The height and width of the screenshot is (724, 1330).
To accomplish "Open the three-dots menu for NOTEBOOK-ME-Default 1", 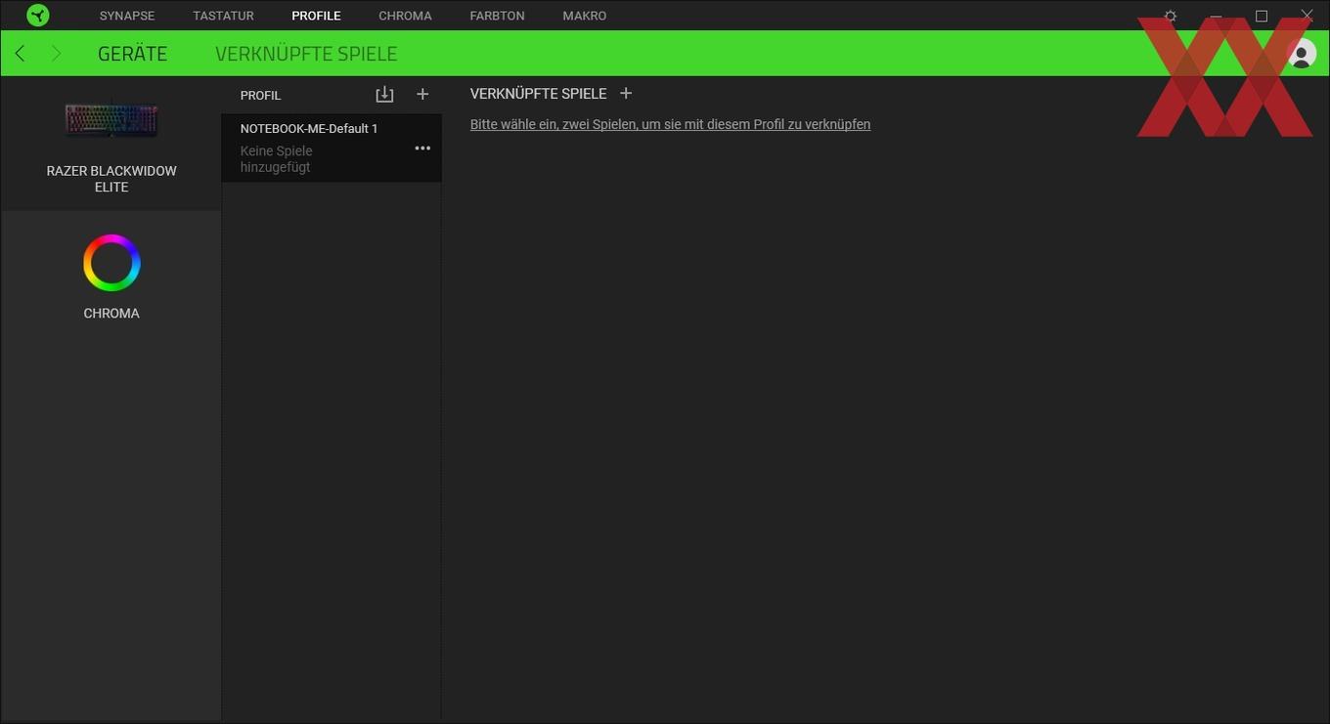I will click(422, 148).
